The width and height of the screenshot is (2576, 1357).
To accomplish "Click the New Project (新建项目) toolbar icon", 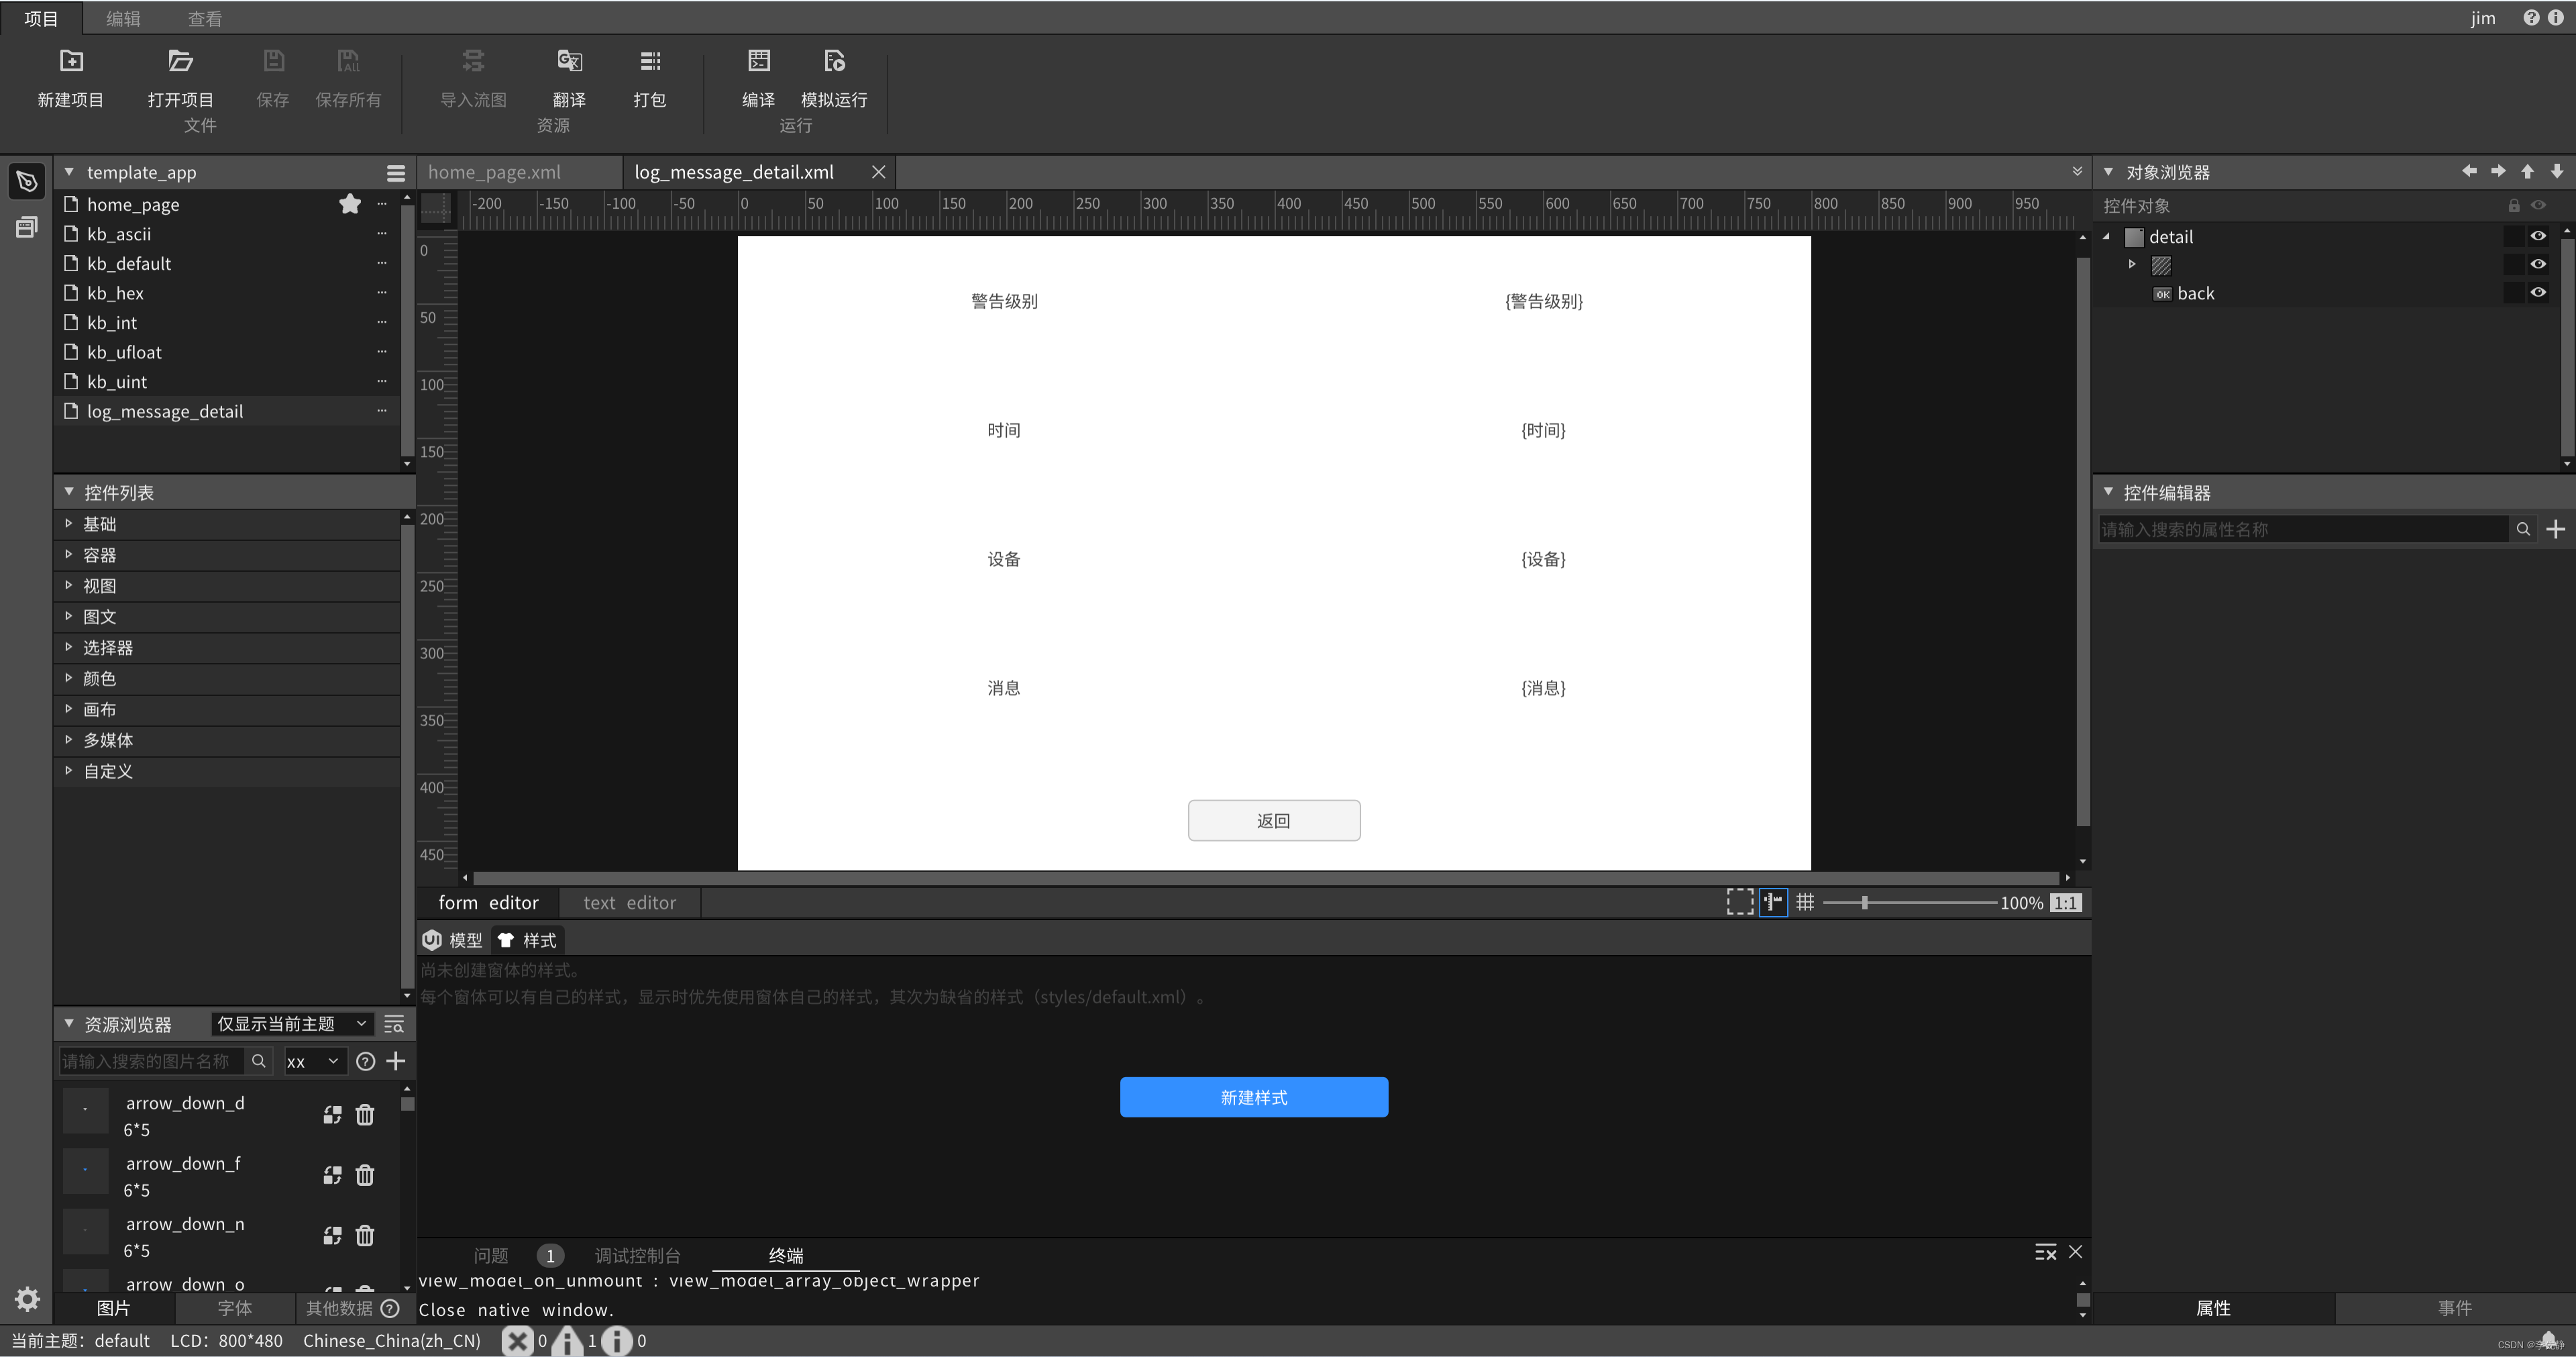I will pyautogui.click(x=71, y=61).
